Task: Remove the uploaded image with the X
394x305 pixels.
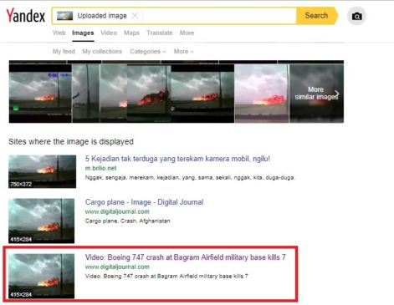Action: (135, 16)
